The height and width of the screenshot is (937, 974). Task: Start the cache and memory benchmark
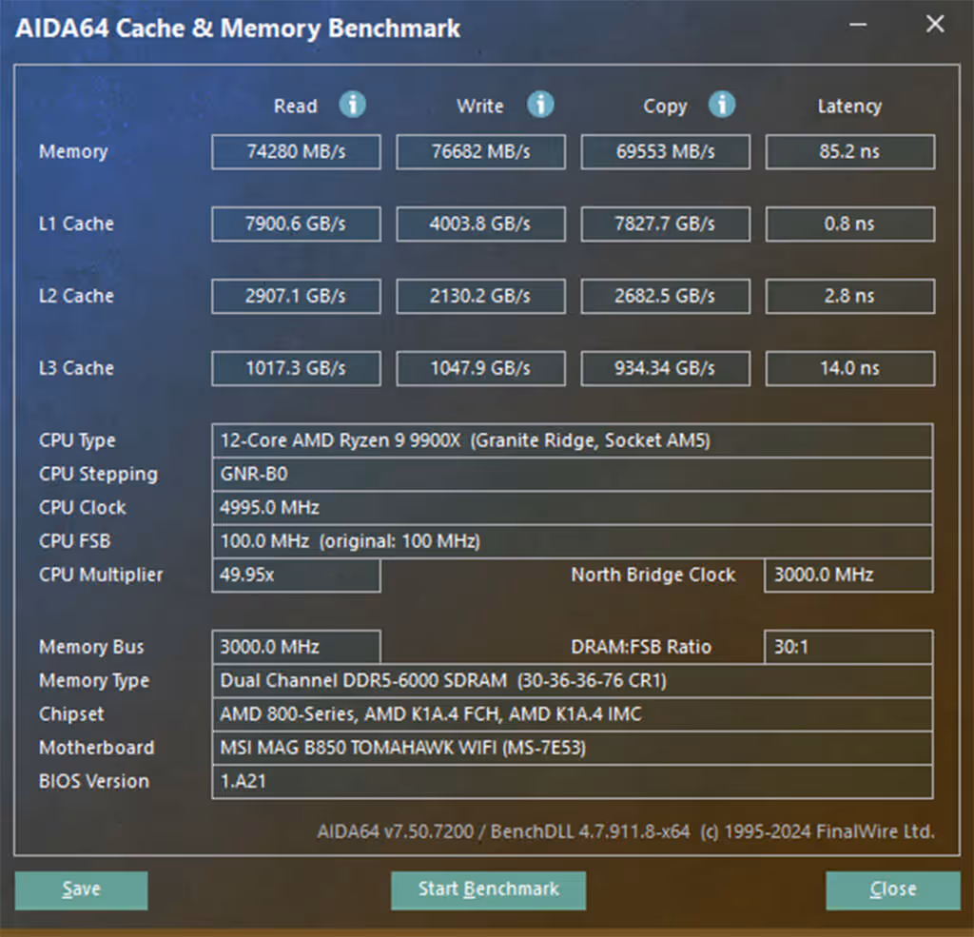pos(488,889)
